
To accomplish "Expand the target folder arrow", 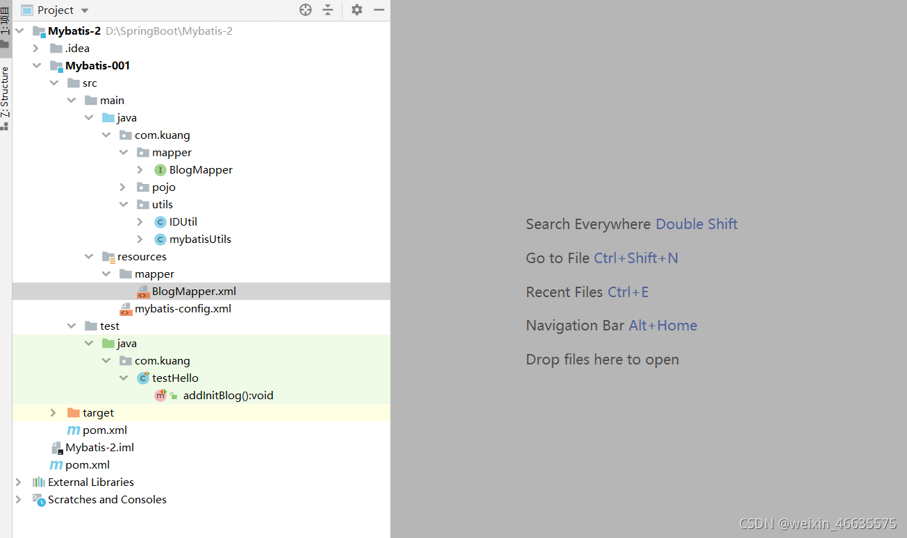I will (x=53, y=412).
